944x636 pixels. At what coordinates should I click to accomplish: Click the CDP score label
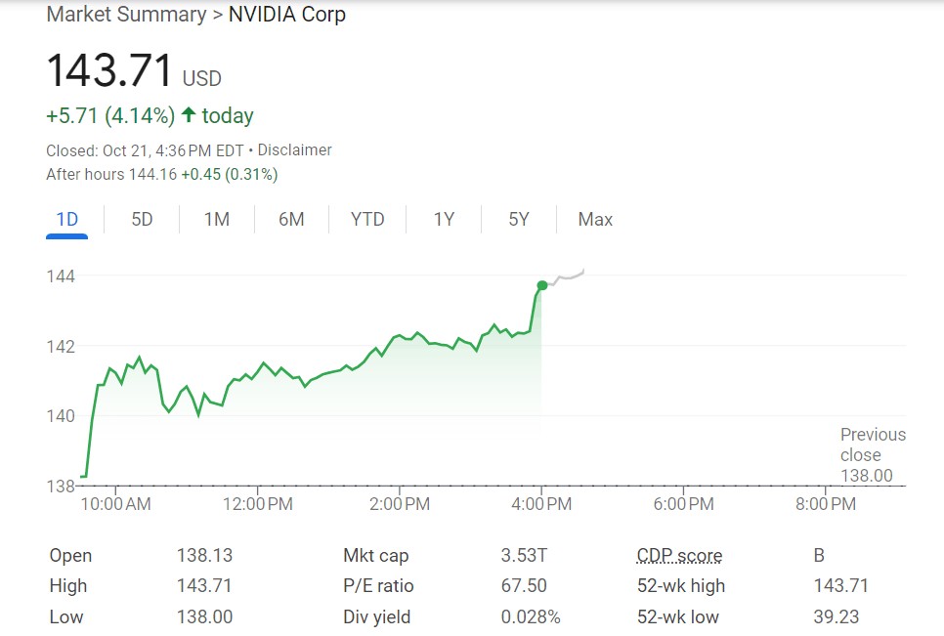679,556
